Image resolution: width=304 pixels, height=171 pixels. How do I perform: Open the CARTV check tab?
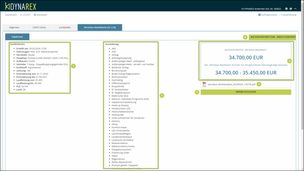(39, 27)
